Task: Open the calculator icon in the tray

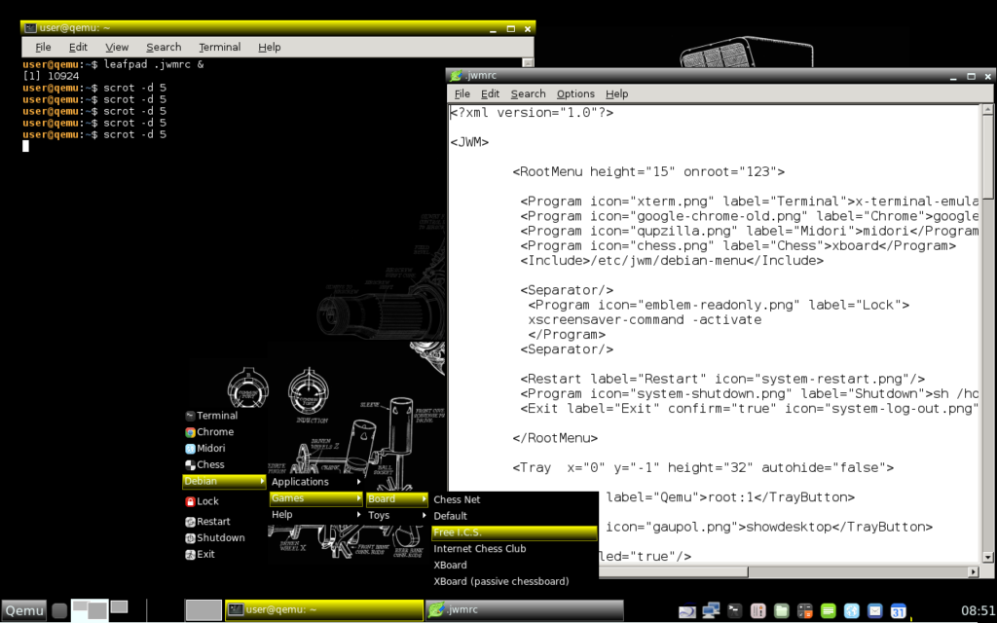Action: pos(805,611)
